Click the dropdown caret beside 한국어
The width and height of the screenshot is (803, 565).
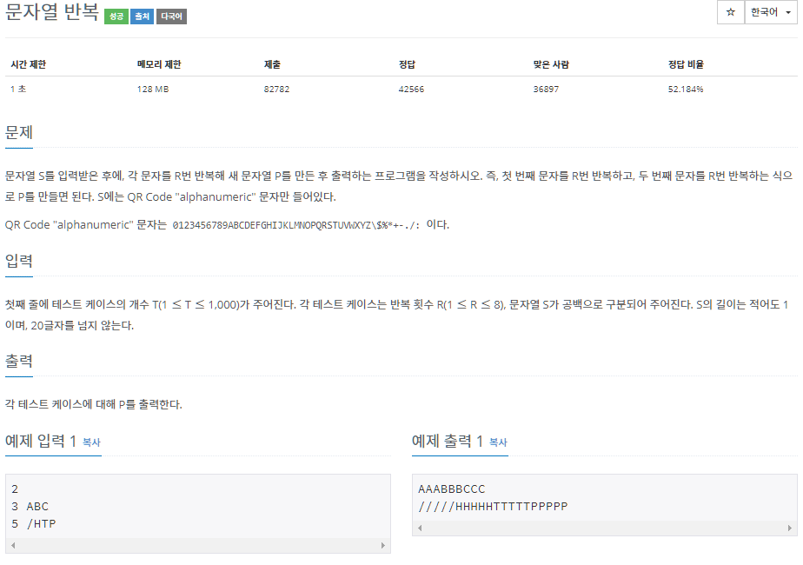[787, 13]
